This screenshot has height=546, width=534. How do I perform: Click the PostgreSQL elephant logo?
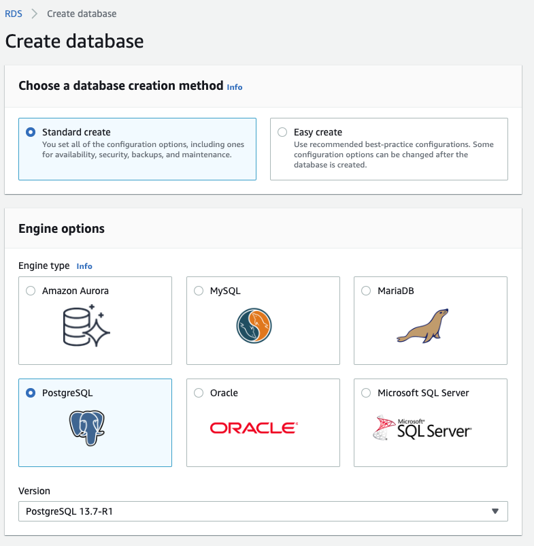87,428
